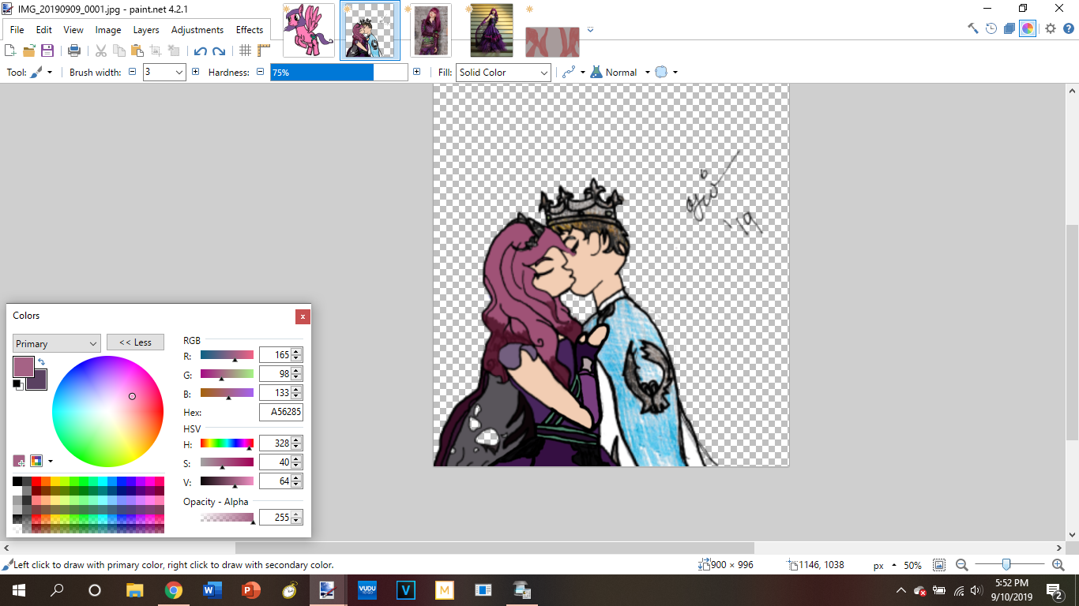Screen dimensions: 1079x606
Task: Toggle rulers visibility icon
Action: [264, 50]
